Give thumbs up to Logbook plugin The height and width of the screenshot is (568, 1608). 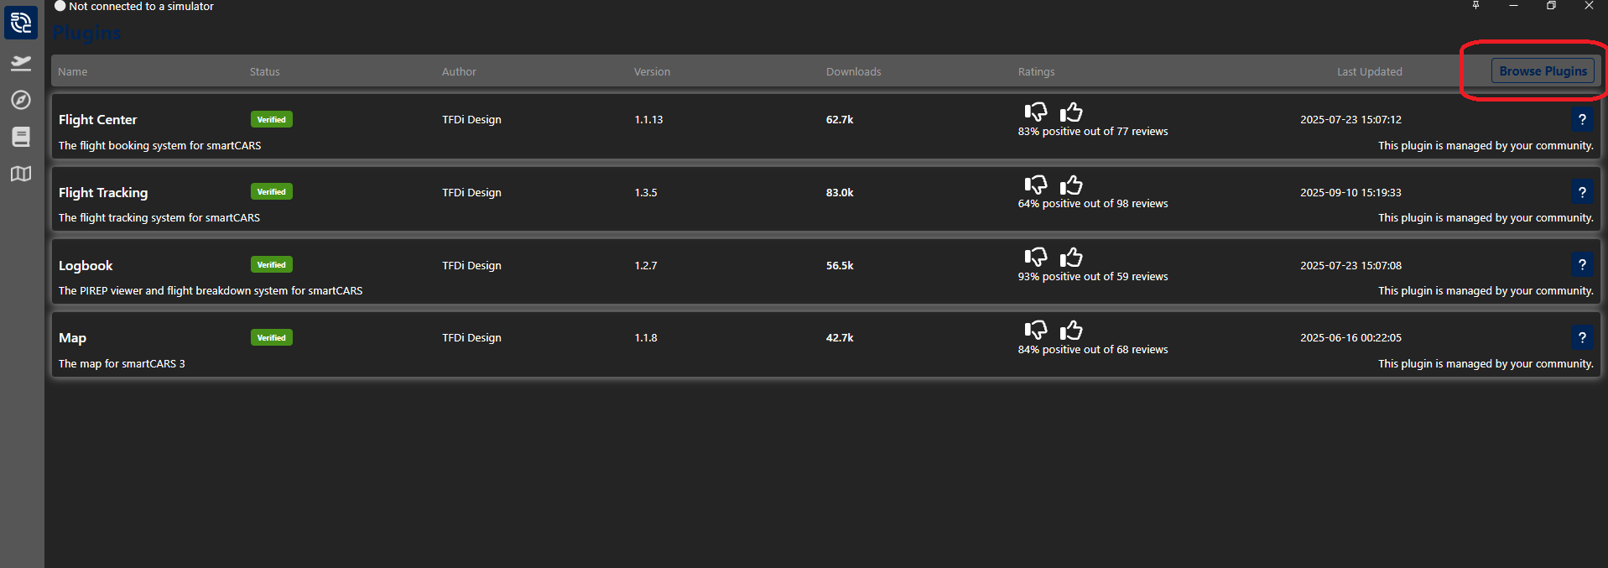(x=1071, y=257)
